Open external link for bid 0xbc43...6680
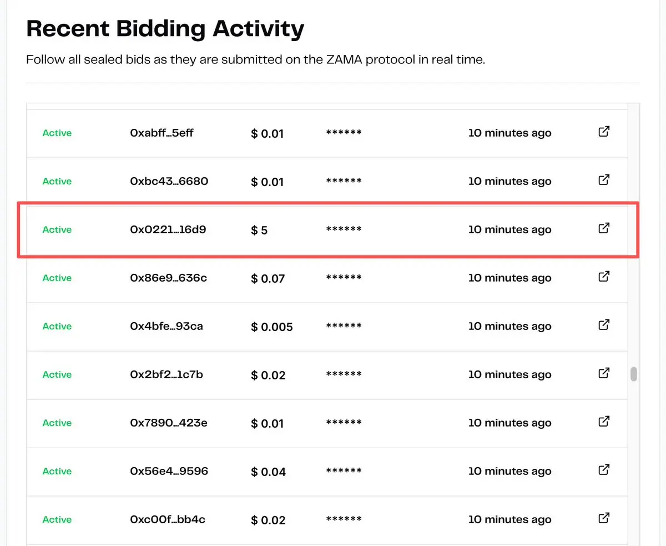 pyautogui.click(x=604, y=180)
